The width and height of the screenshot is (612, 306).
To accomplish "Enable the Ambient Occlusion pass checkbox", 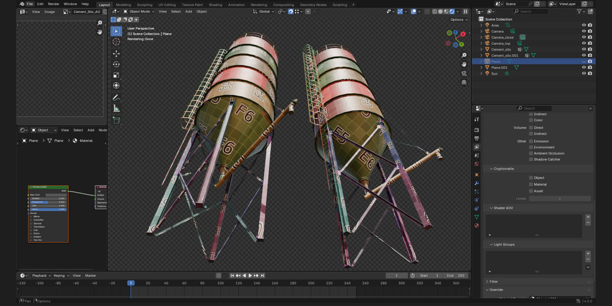I will (531, 154).
